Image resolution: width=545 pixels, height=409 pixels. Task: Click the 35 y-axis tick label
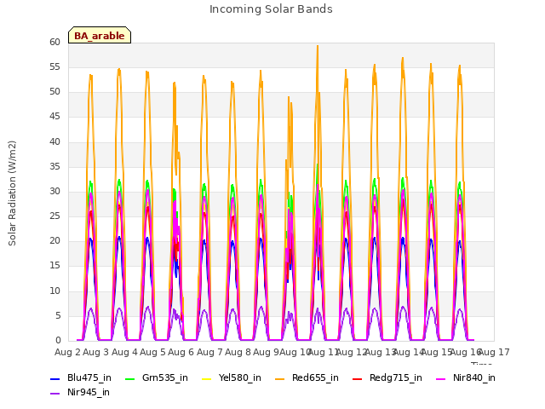pos(54,167)
